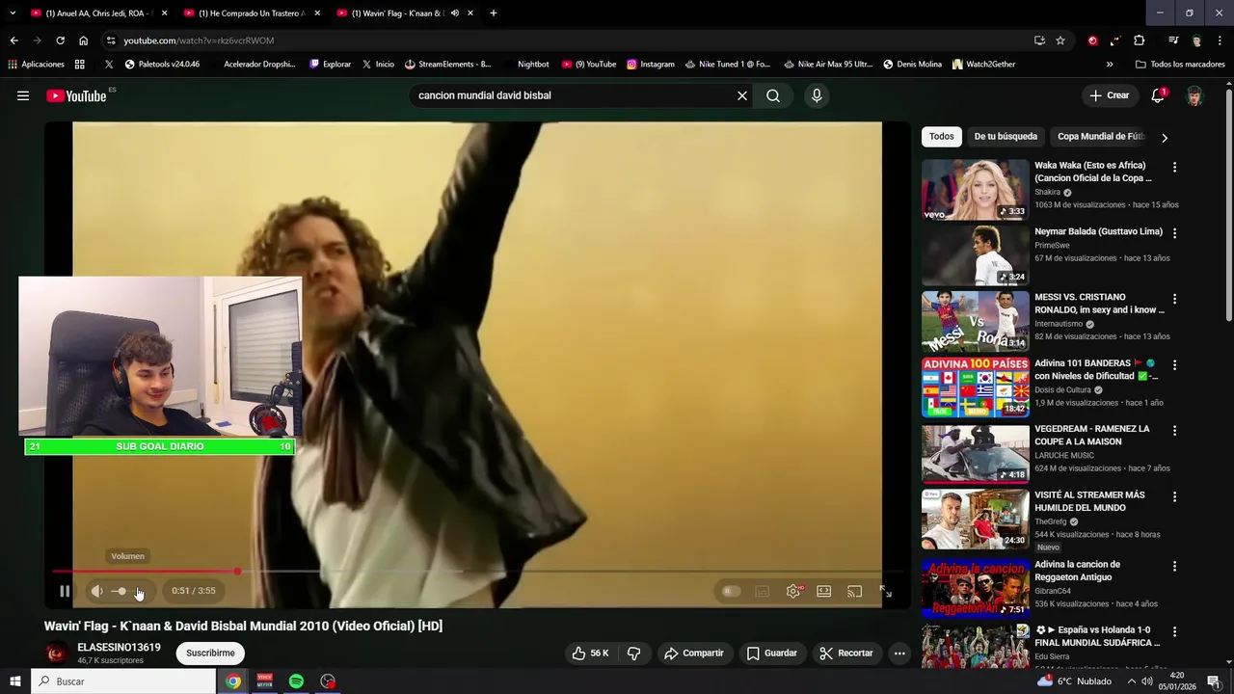Open the Watch2Gether bookmark
The height and width of the screenshot is (694, 1234).
coord(983,65)
